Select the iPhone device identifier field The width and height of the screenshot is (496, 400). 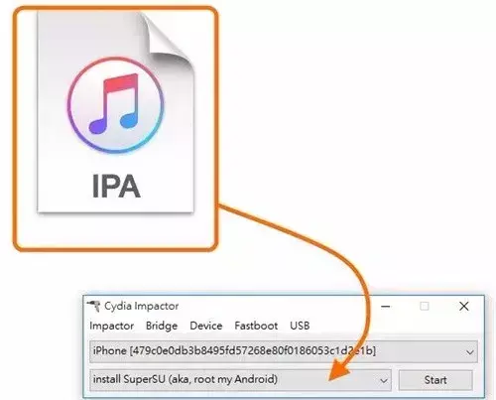(284, 351)
